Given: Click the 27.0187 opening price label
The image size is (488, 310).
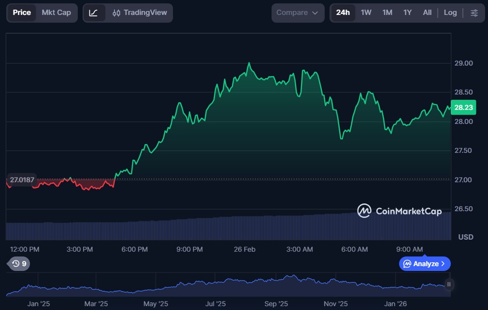Looking at the screenshot, I should tap(22, 180).
